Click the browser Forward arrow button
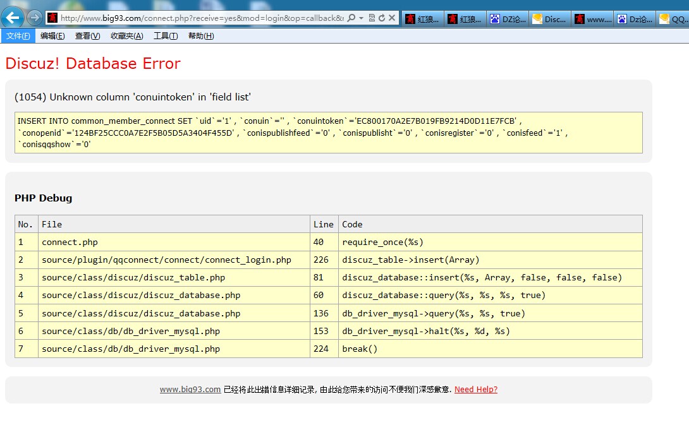 [x=34, y=18]
